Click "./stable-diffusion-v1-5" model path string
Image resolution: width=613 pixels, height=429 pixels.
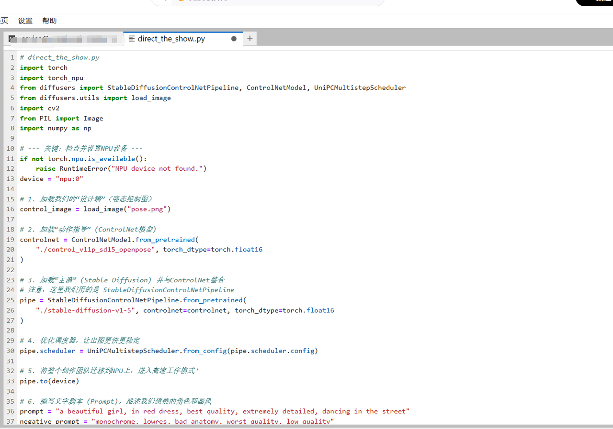pyautogui.click(x=85, y=310)
